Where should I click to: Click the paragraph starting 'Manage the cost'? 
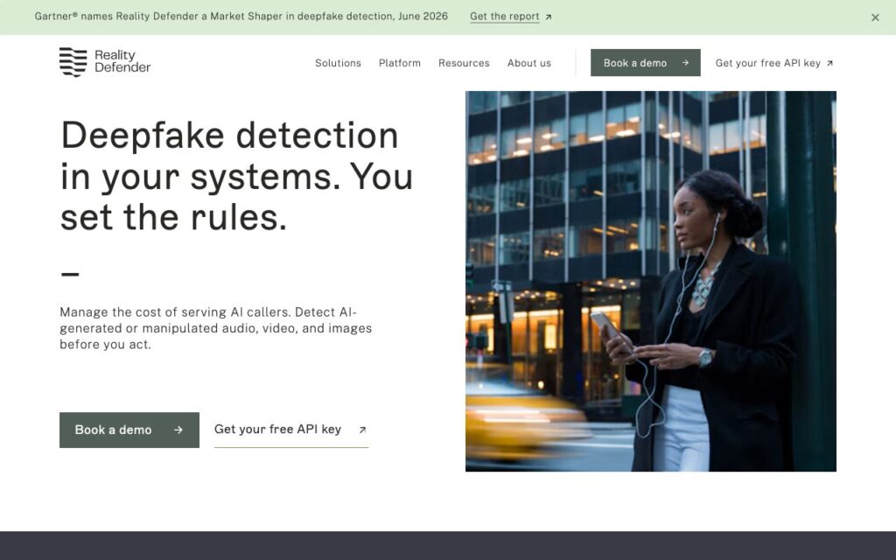[216, 328]
